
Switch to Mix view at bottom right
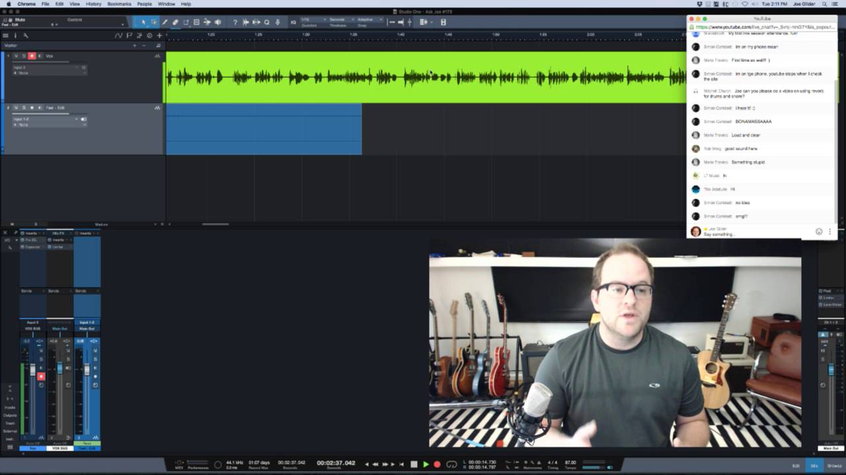pos(814,466)
